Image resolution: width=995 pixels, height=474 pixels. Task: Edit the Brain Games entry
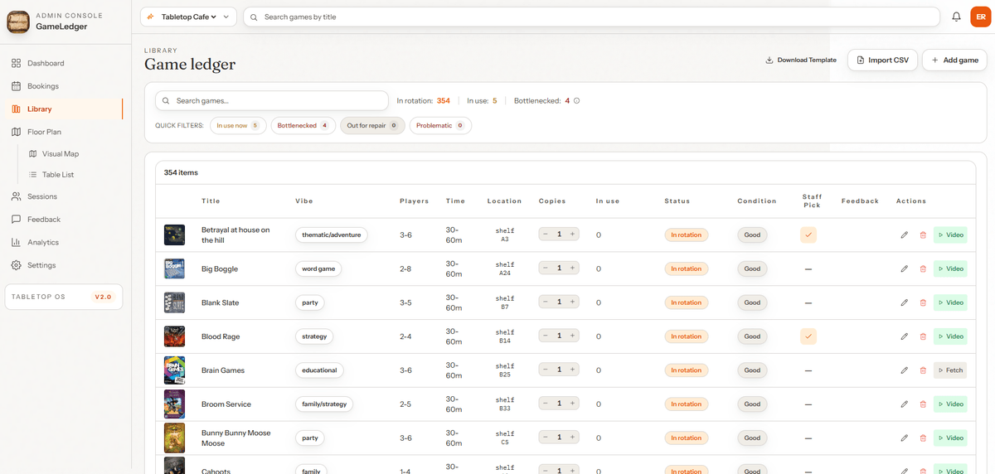[905, 370]
